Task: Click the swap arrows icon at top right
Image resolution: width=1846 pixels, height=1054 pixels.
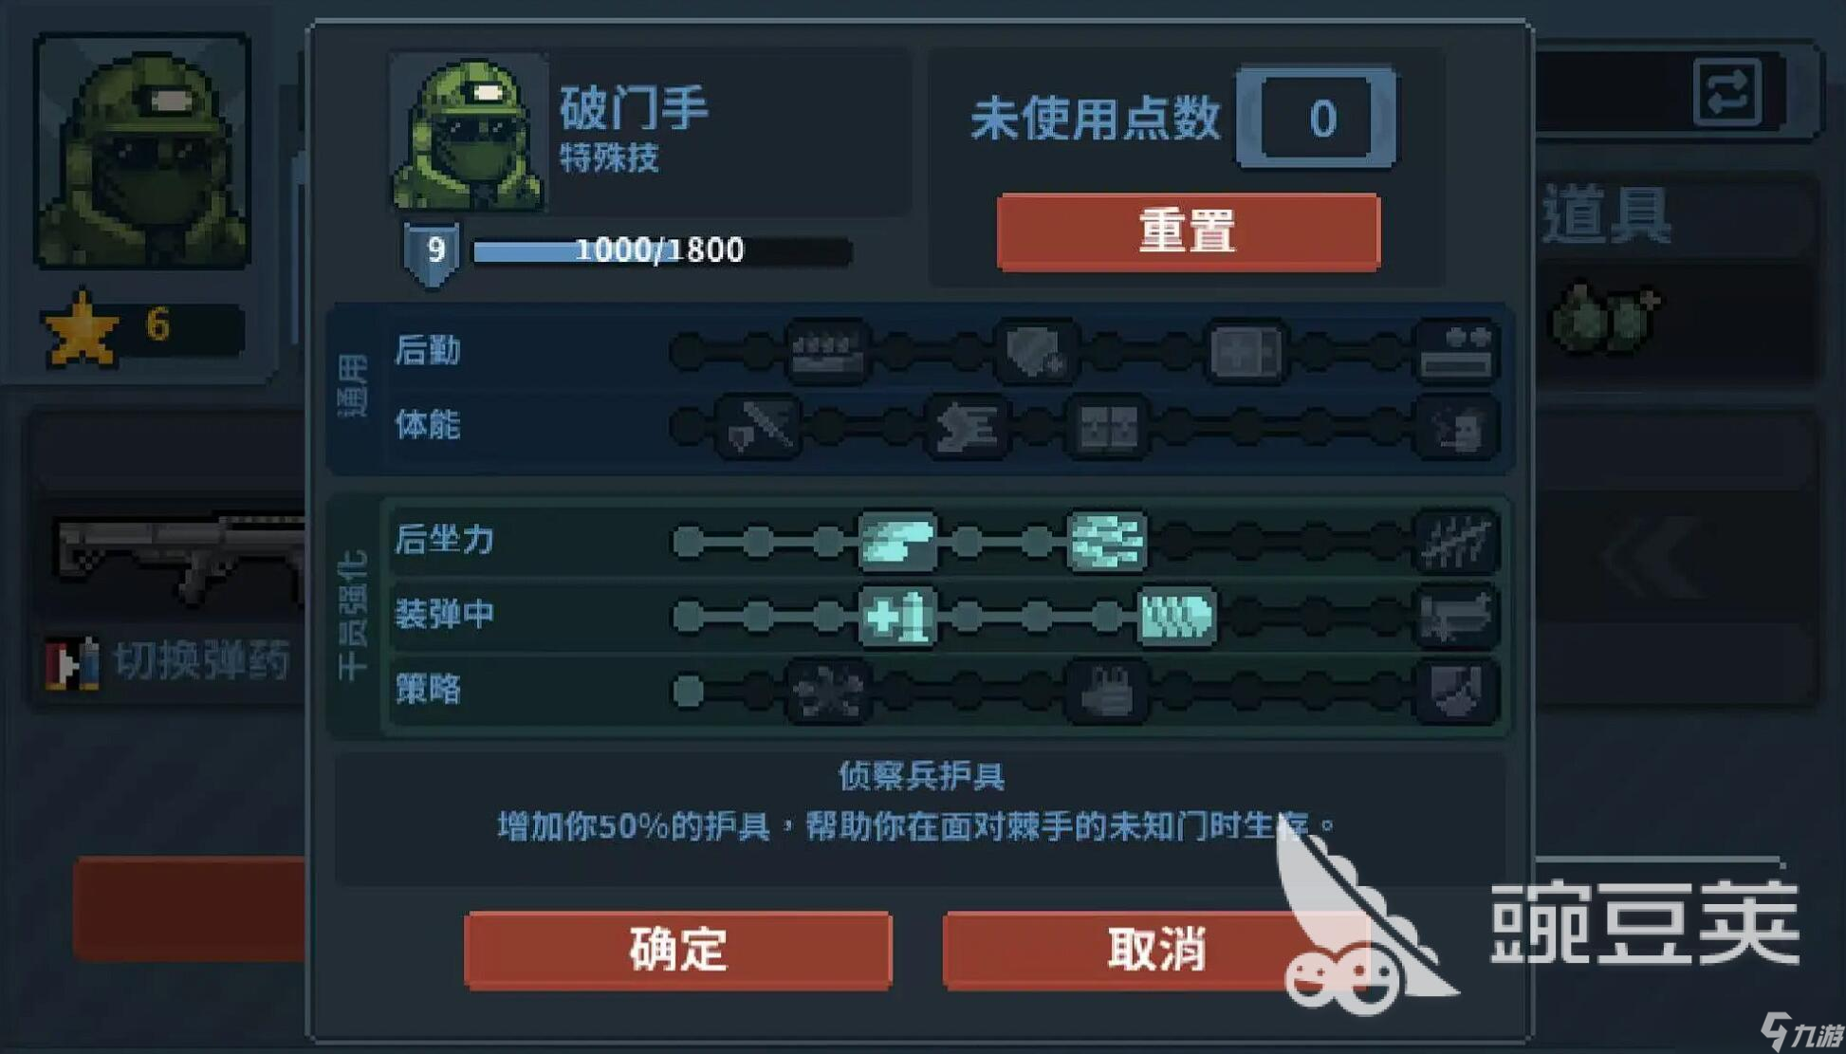Action: (x=1727, y=92)
